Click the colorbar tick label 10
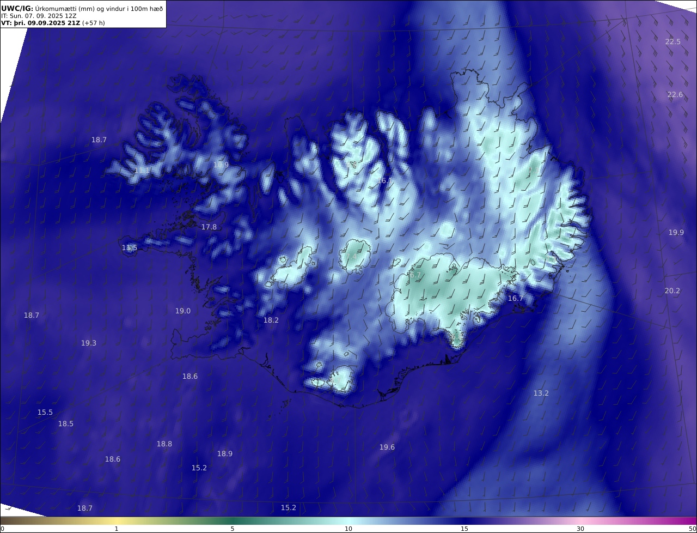This screenshot has width=697, height=533. coord(348,529)
